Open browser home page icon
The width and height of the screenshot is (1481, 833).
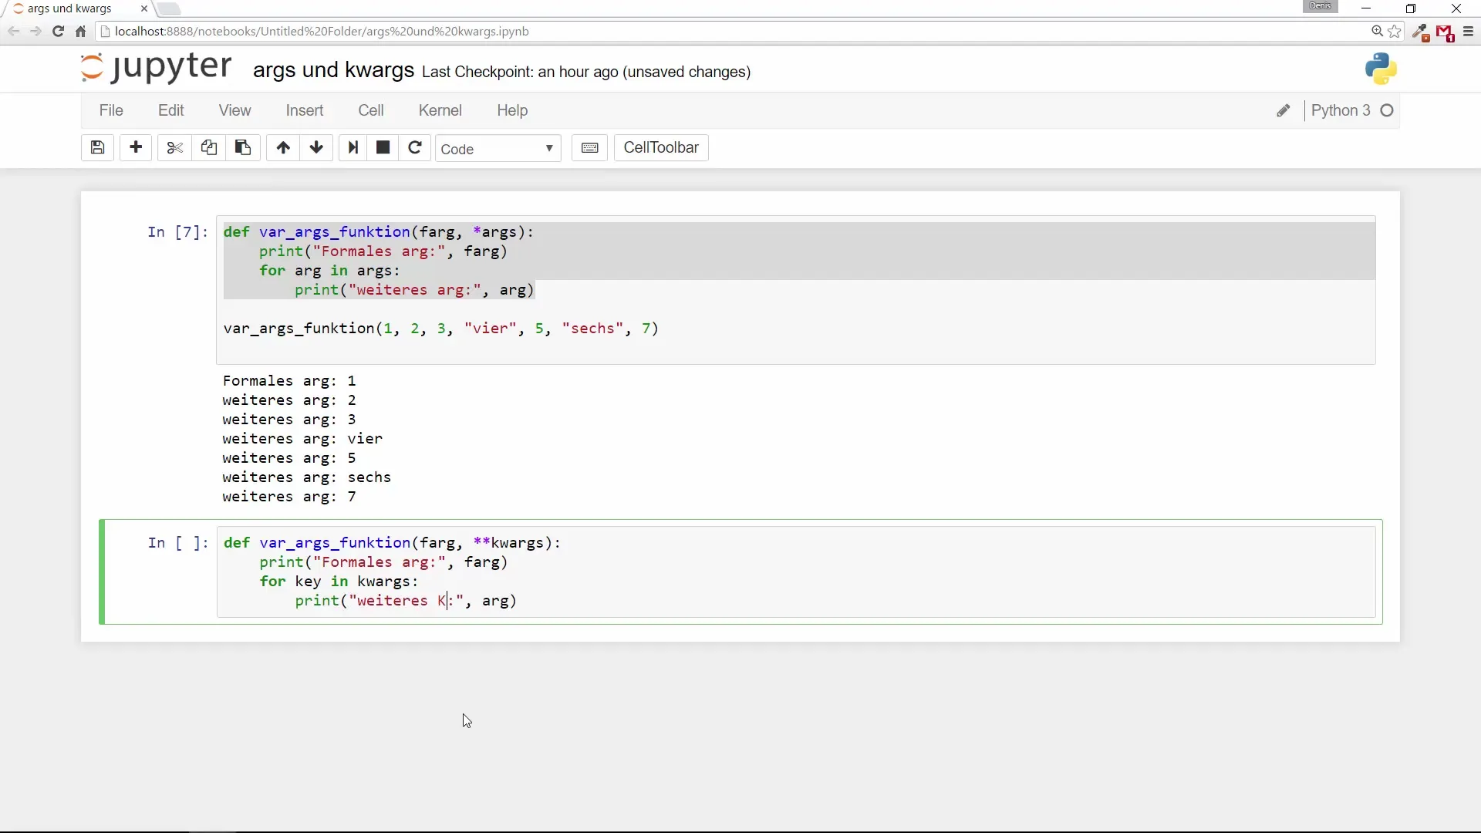[x=80, y=32]
